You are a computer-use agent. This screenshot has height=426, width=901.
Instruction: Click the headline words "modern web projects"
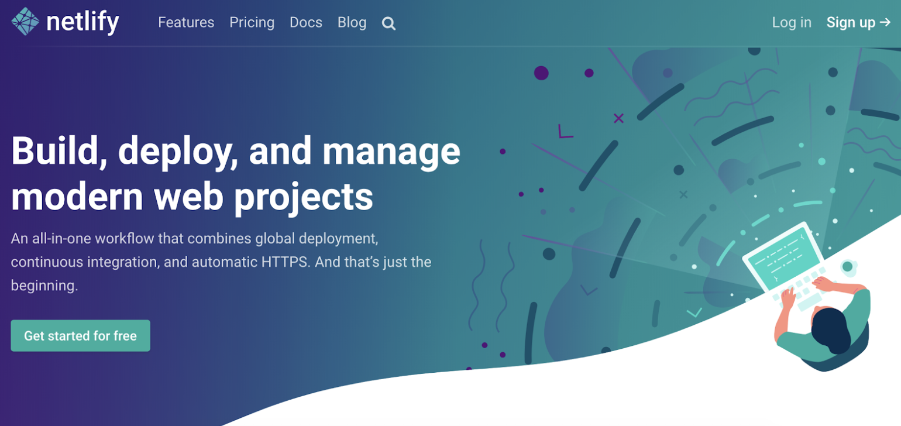[x=192, y=197]
